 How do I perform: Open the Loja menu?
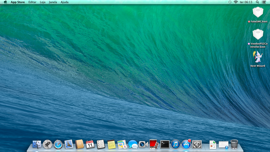coord(43,2)
